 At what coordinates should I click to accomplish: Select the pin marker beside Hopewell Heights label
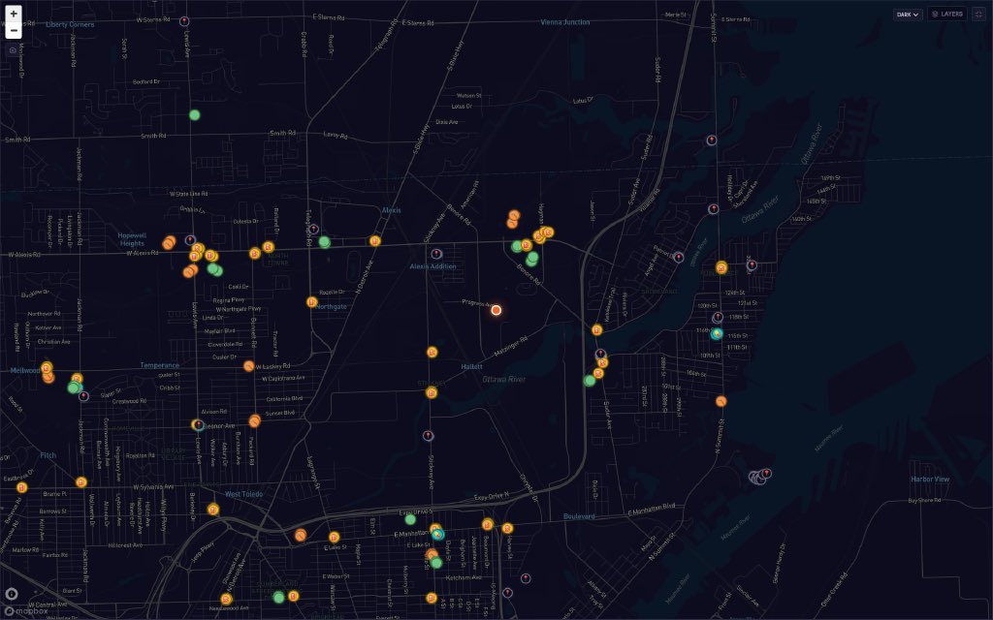tap(190, 240)
